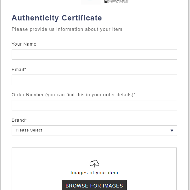Click the 'Please provide us information' subtitle
The image size is (190, 190).
pos(67,30)
